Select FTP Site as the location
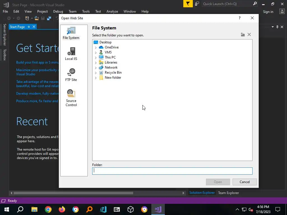This screenshot has height=215, width=287. coord(71,75)
